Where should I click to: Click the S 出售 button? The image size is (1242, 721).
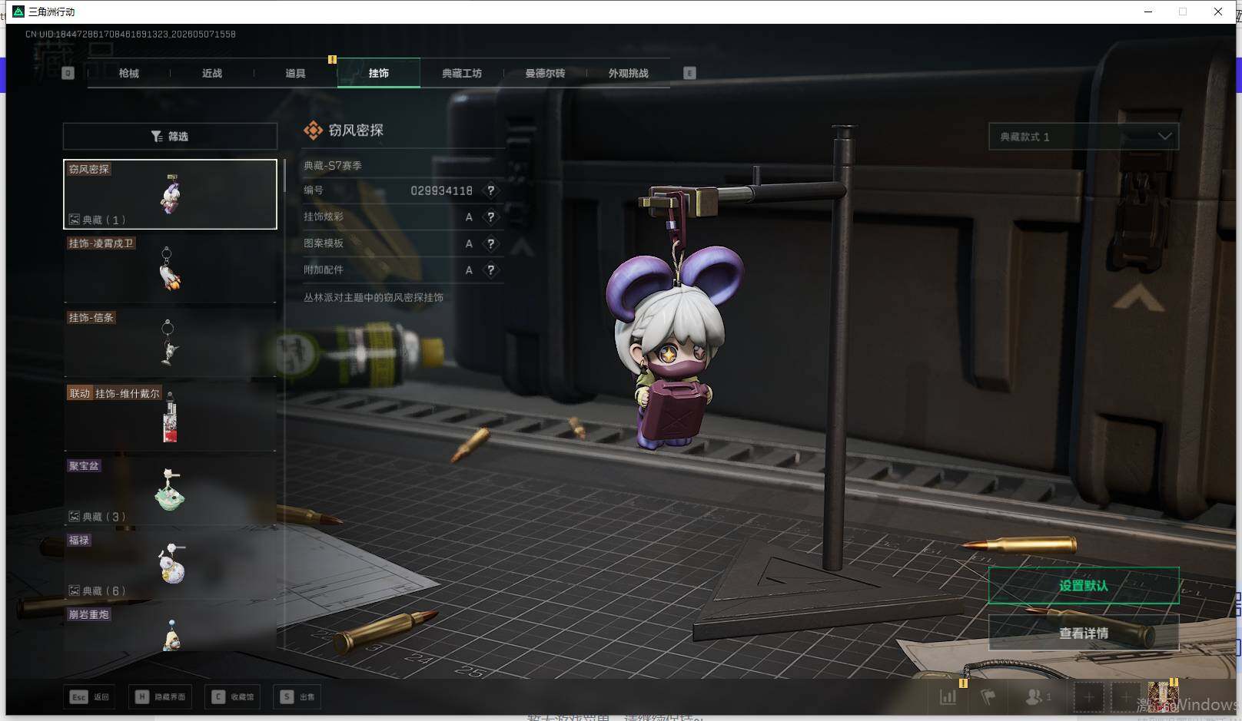(x=298, y=697)
